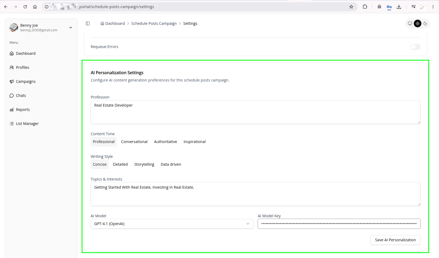Choose Data driven writing style

coord(171,164)
